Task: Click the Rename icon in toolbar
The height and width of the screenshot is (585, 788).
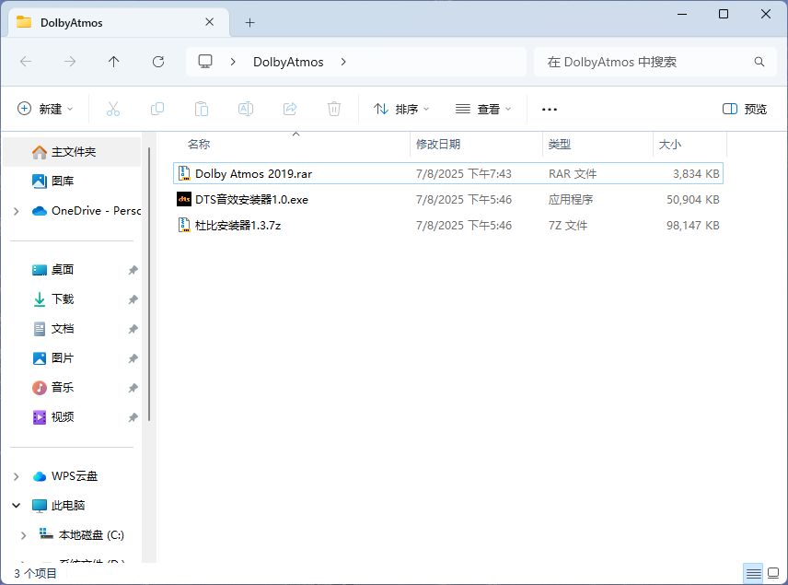Action: point(246,109)
